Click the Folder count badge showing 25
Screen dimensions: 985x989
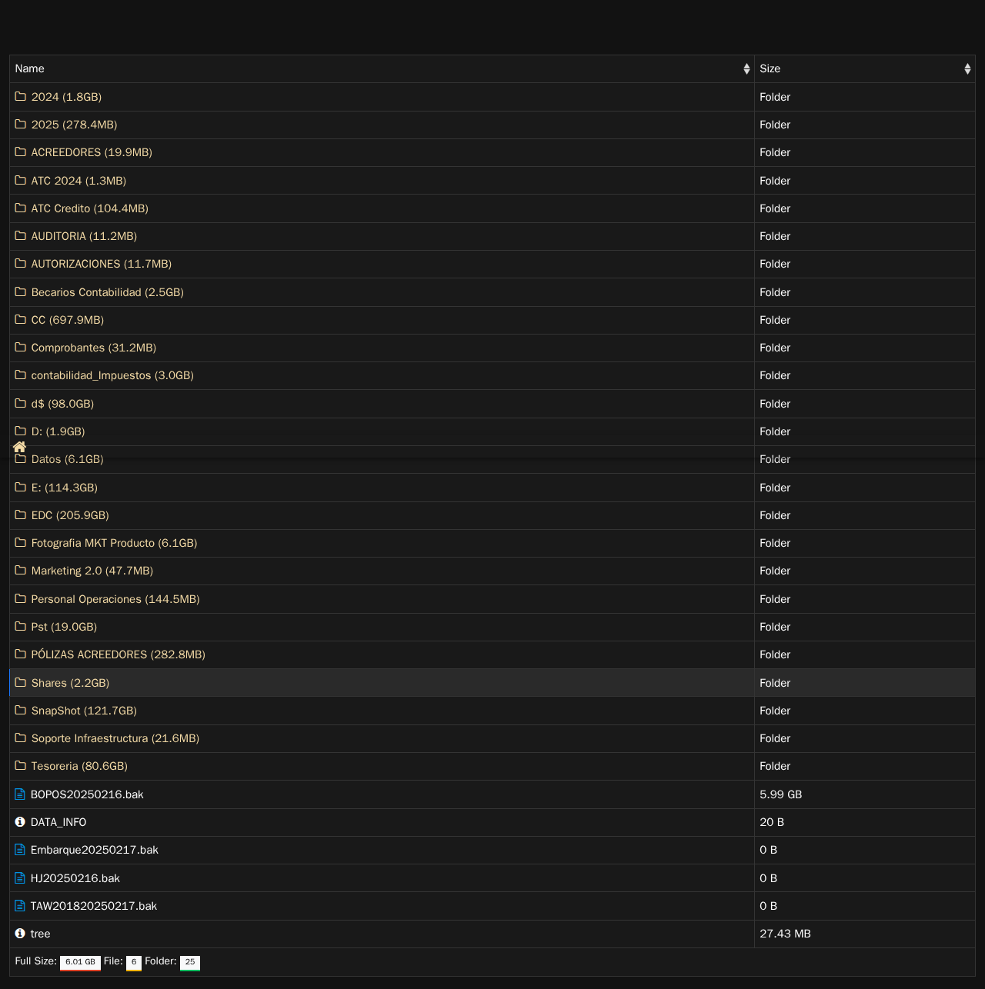click(x=190, y=962)
